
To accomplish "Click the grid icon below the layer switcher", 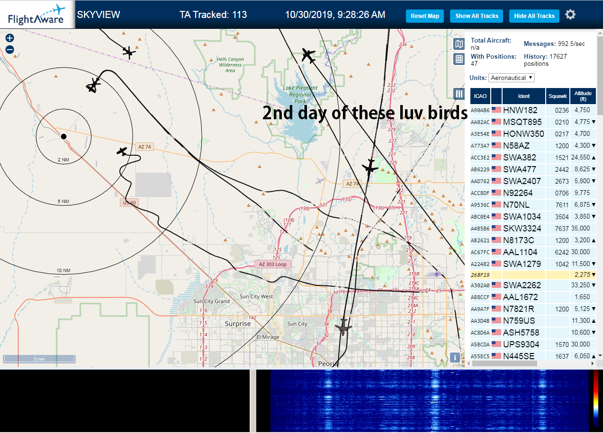I will 459,59.
